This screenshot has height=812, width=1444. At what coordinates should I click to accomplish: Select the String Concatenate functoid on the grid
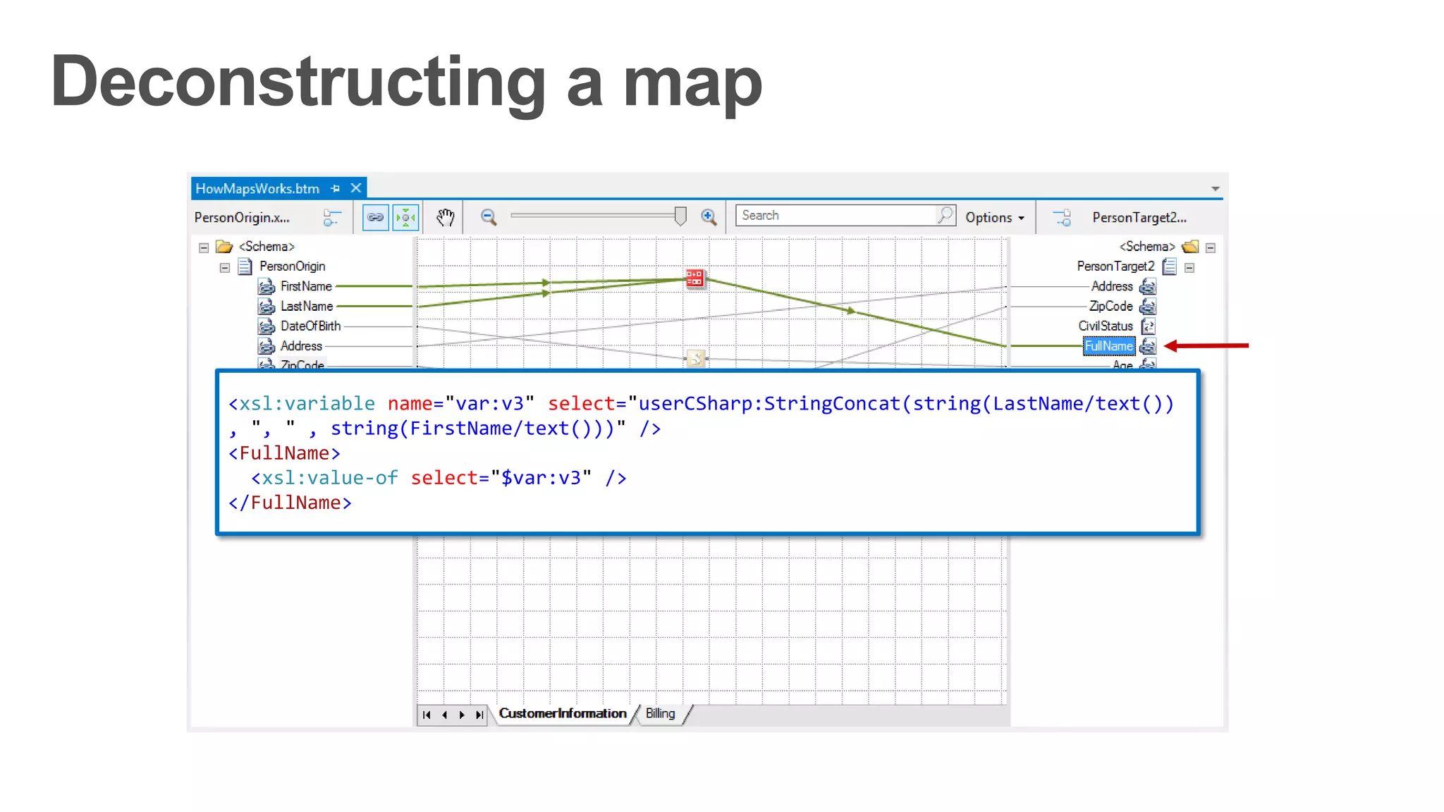pos(695,278)
